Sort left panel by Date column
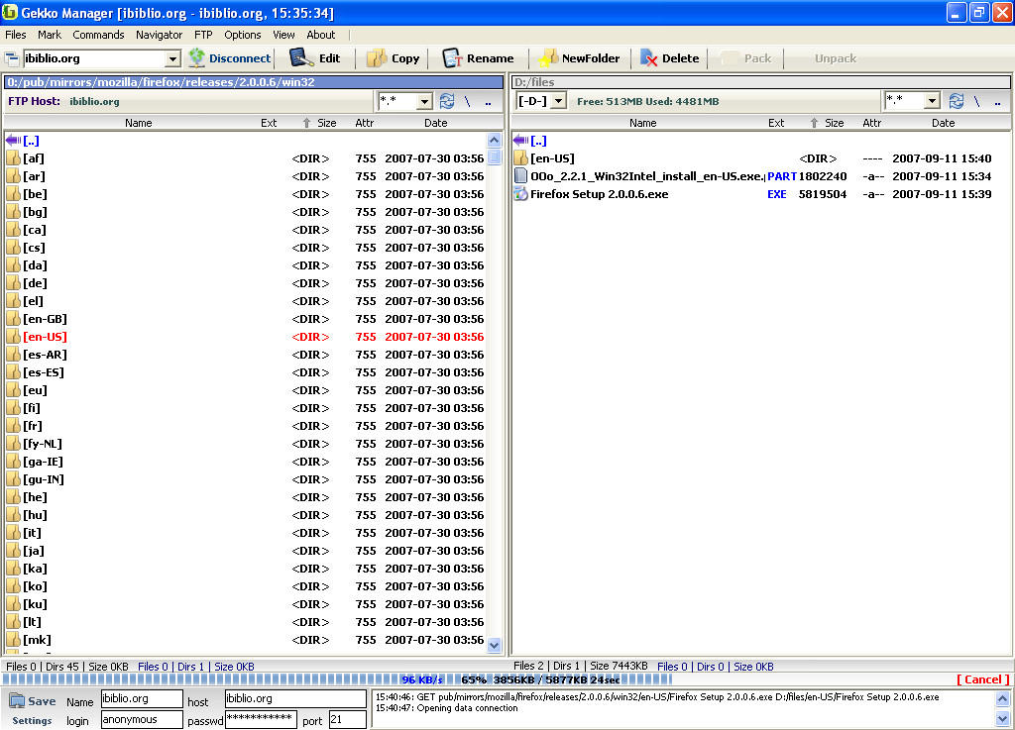1015x730 pixels. pyautogui.click(x=435, y=123)
